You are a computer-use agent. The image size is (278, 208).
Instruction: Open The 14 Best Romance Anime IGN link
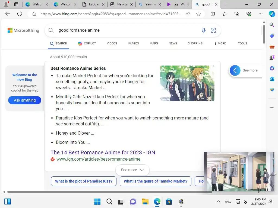103,152
